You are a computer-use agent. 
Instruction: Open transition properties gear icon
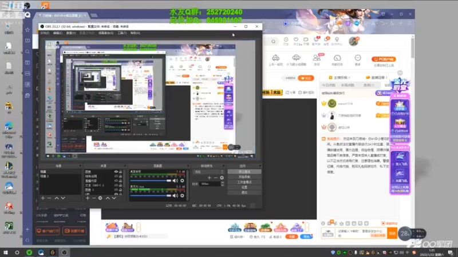[x=222, y=178]
